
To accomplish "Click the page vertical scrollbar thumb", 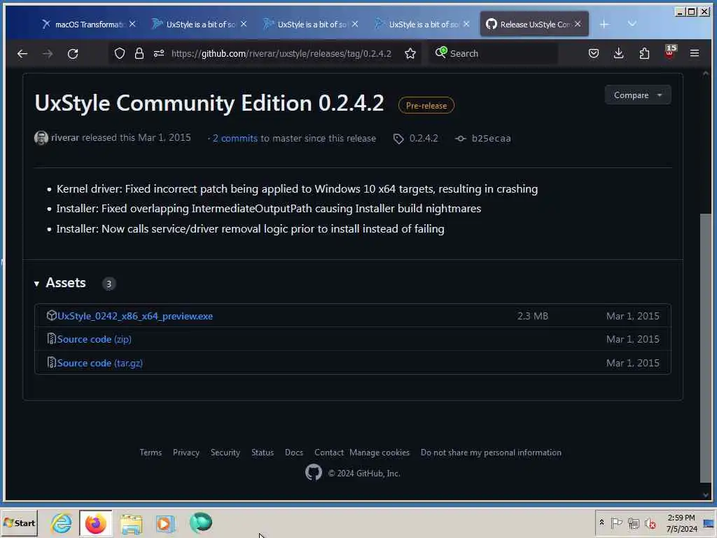I will coord(706,347).
